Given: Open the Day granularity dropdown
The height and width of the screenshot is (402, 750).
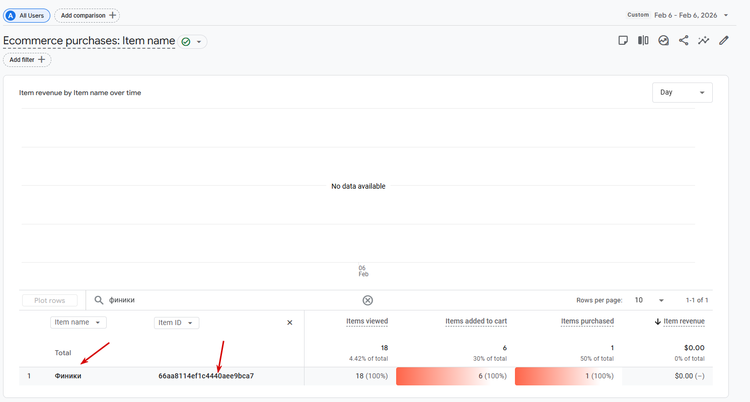Looking at the screenshot, I should pos(682,93).
